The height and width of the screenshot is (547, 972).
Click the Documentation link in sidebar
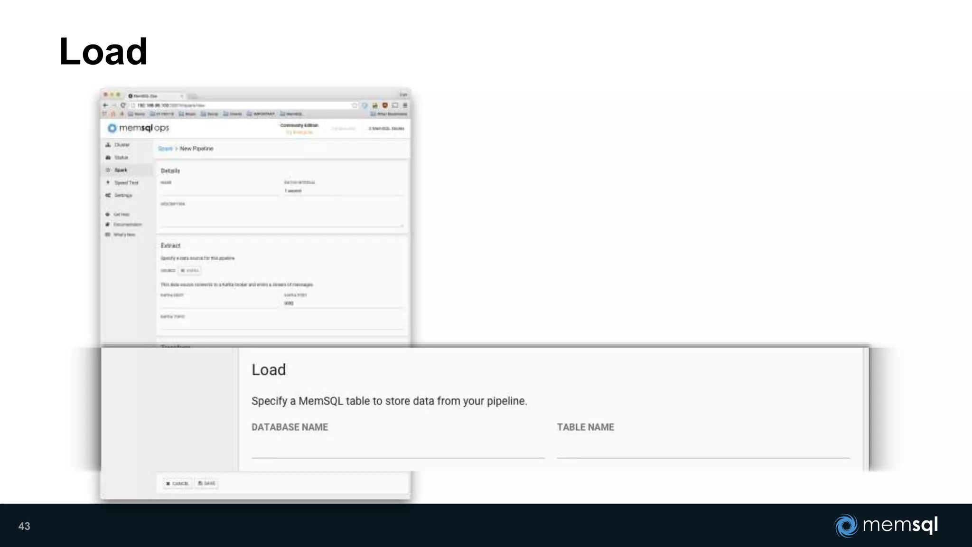point(127,225)
